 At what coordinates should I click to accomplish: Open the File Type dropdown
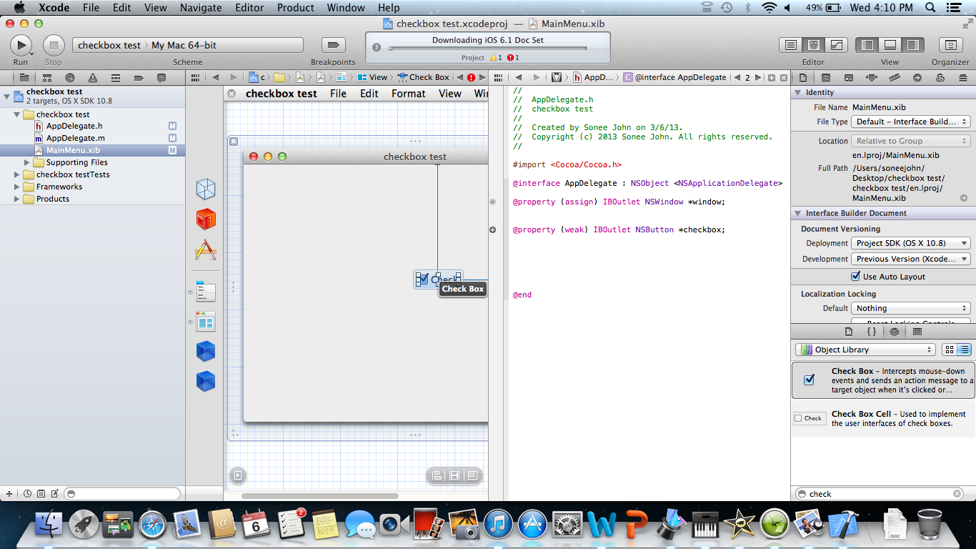(911, 122)
